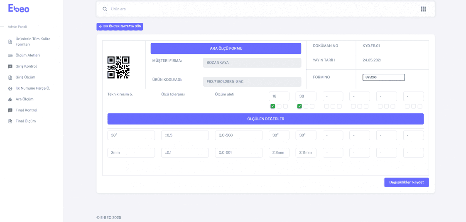This screenshot has width=466, height=222.
Task: Click the ±0,5 tolerance field
Action: click(185, 135)
